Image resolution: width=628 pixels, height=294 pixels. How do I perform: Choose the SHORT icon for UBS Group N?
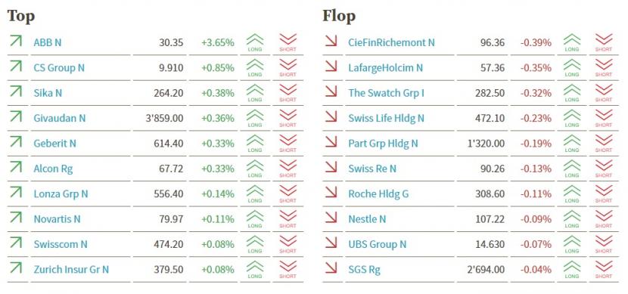(604, 244)
